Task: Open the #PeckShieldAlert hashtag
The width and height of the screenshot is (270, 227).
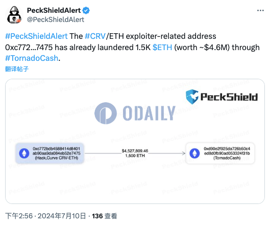Action: click(36, 36)
